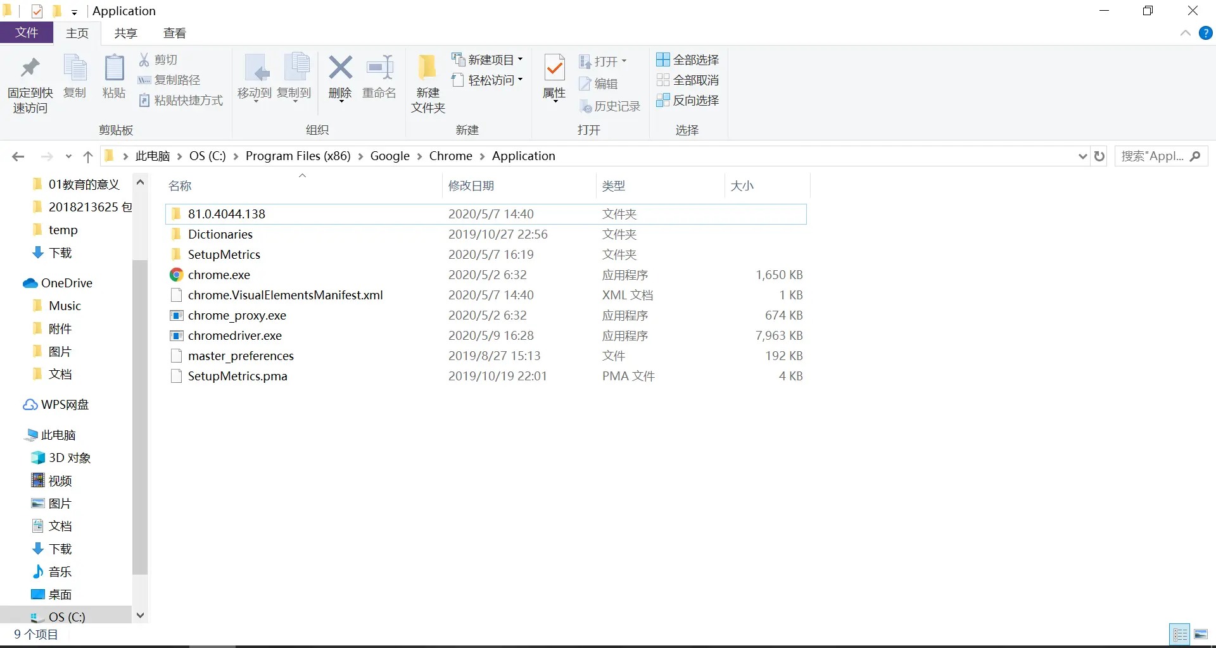Click 此电脑 in the address path
1216x648 pixels.
pyautogui.click(x=153, y=156)
